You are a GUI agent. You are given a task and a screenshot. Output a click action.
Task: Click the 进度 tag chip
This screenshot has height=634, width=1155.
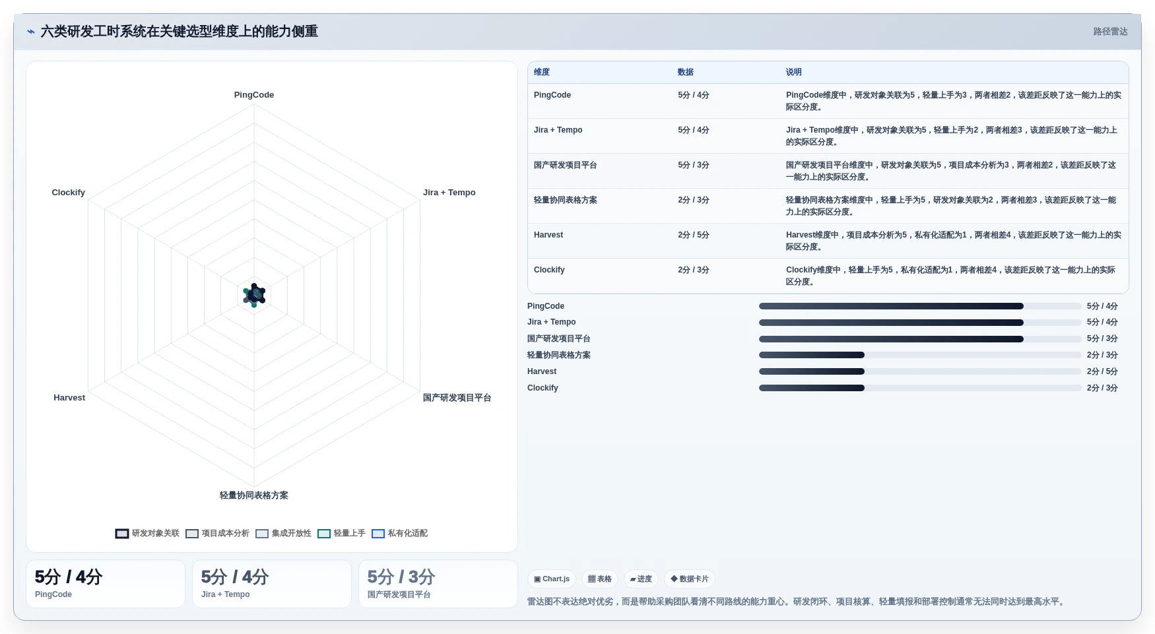641,579
